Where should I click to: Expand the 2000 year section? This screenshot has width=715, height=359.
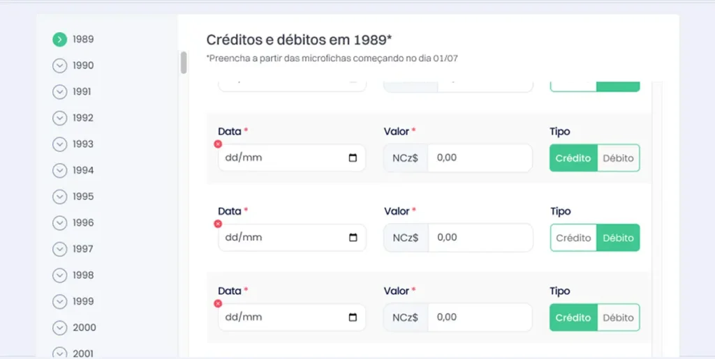tap(59, 328)
